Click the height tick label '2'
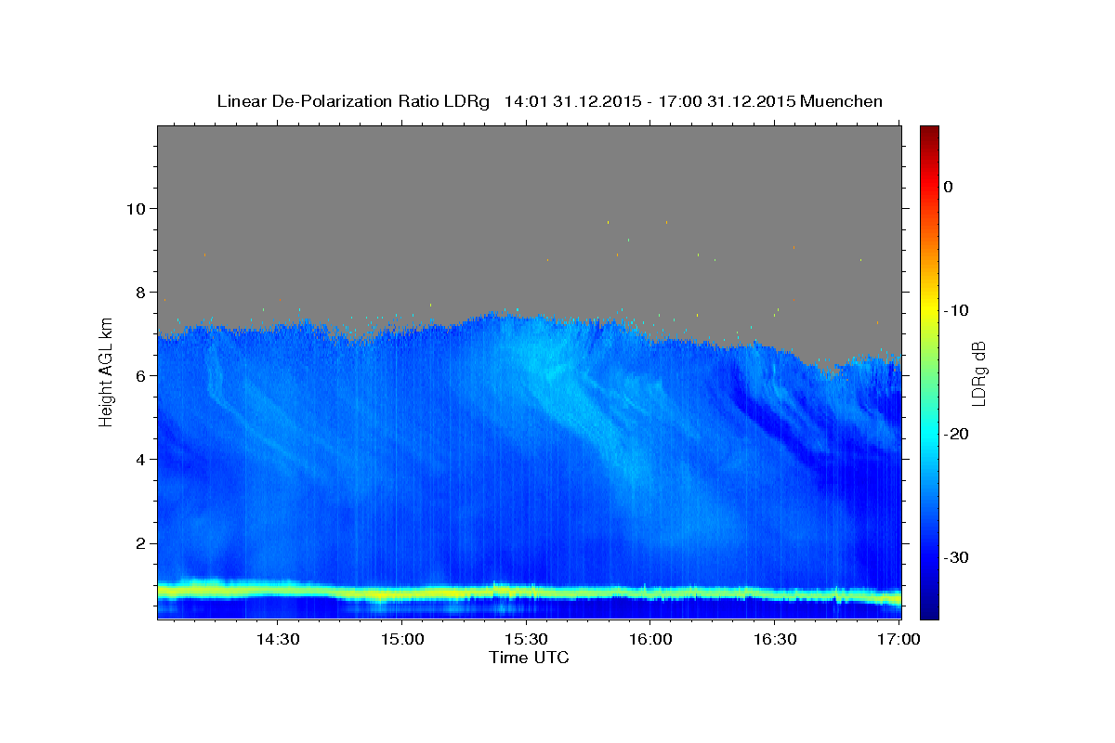This screenshot has width=1115, height=743. click(x=142, y=543)
